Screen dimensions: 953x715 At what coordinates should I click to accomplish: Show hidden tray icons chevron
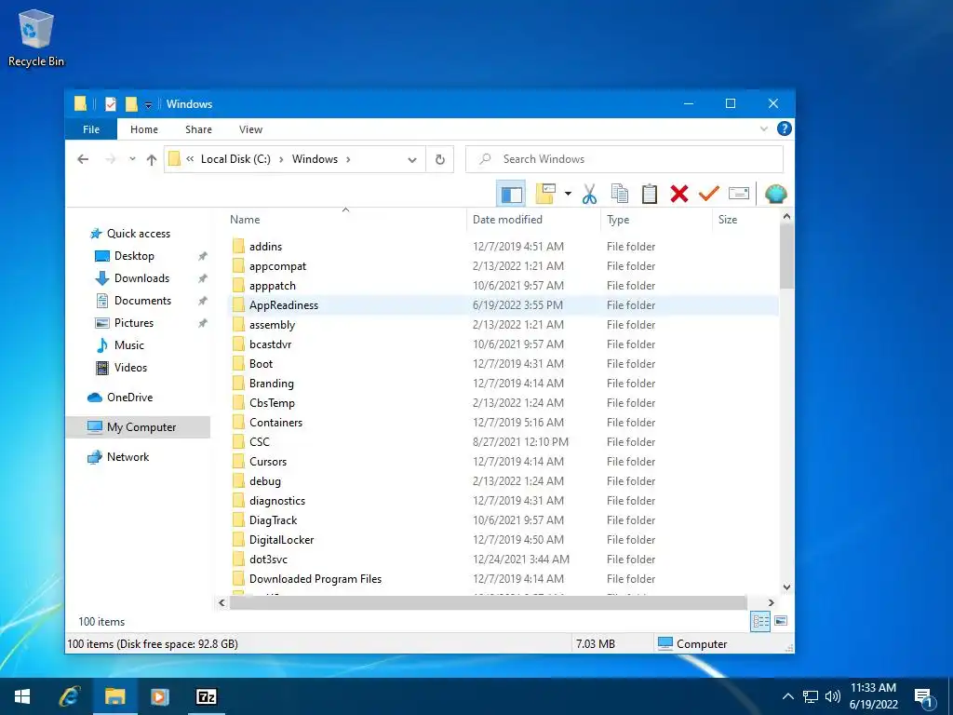787,696
